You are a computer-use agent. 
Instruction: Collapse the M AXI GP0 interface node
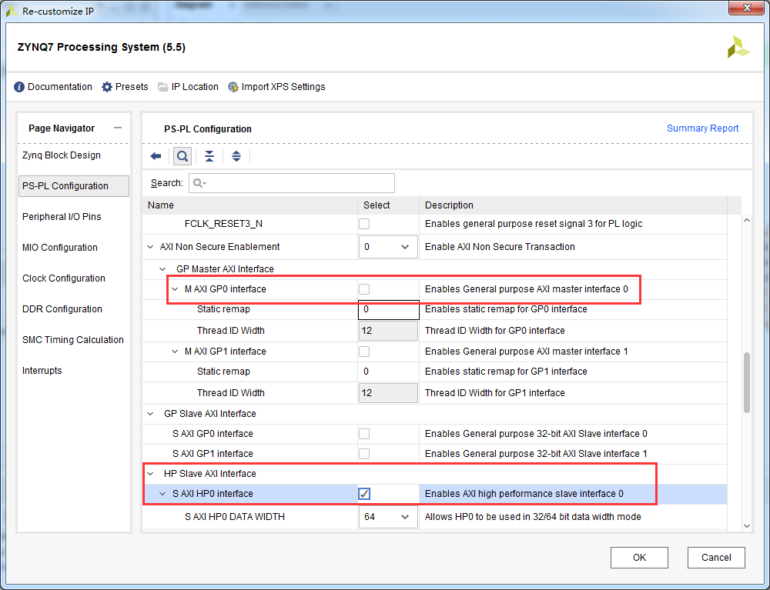[175, 289]
